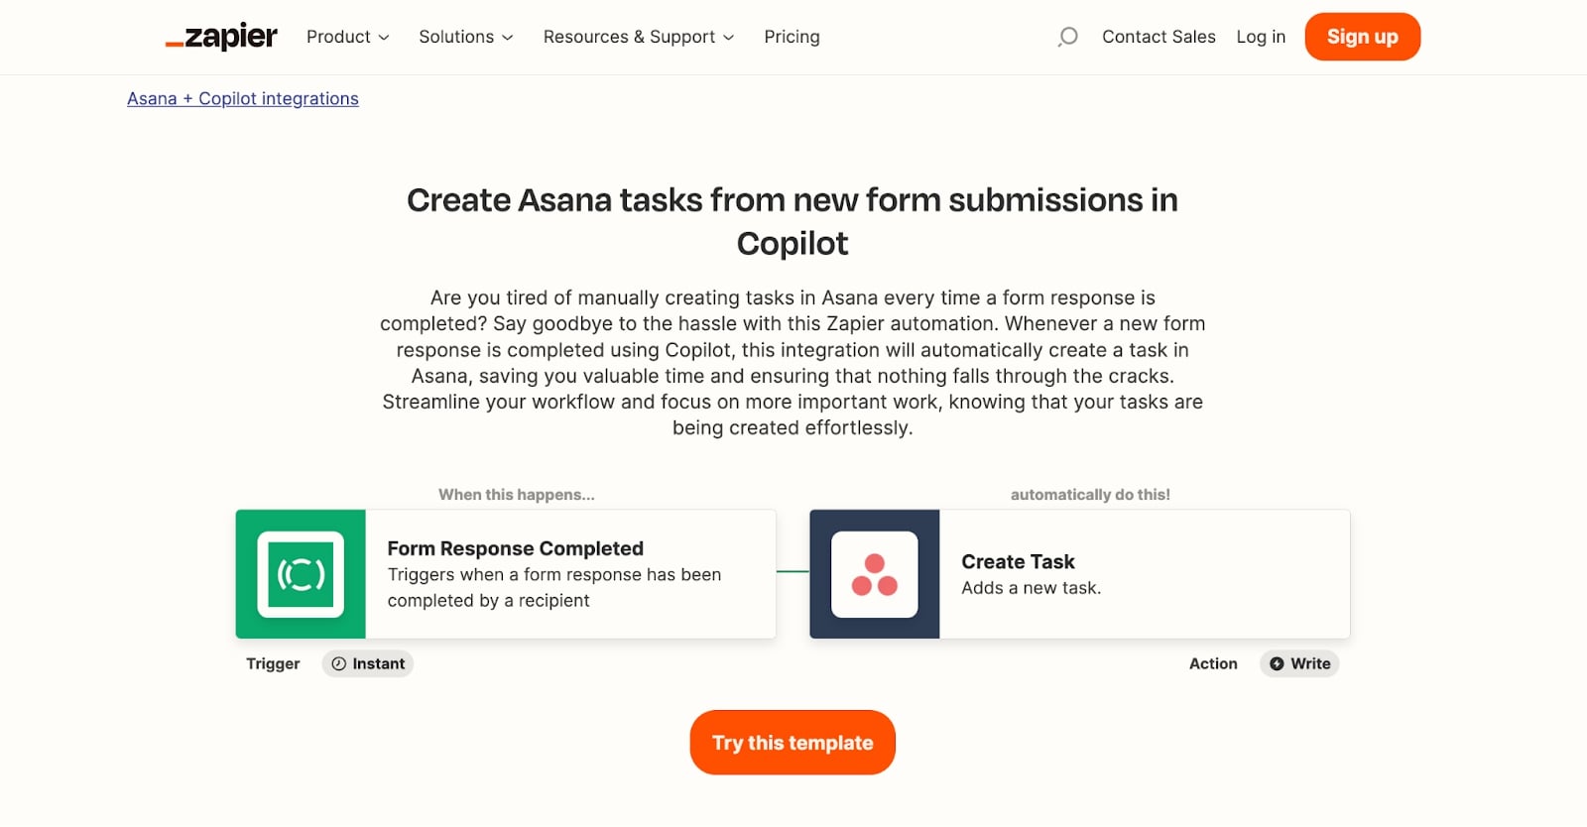Click the Copilot app icon on trigger card

tap(300, 573)
